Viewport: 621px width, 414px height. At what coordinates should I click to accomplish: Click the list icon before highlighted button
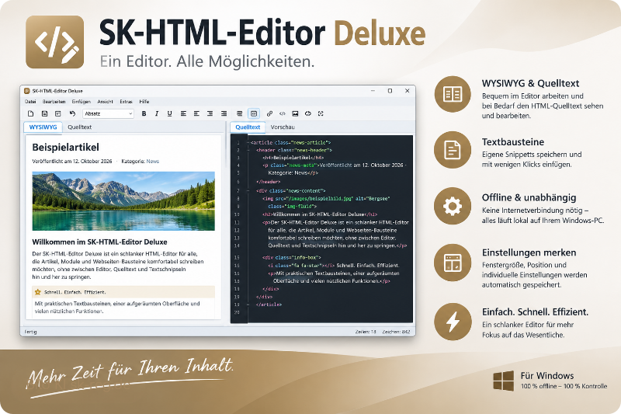click(239, 113)
